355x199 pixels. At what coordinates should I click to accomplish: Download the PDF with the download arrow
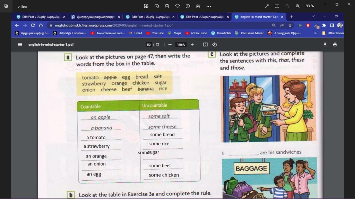click(x=325, y=44)
